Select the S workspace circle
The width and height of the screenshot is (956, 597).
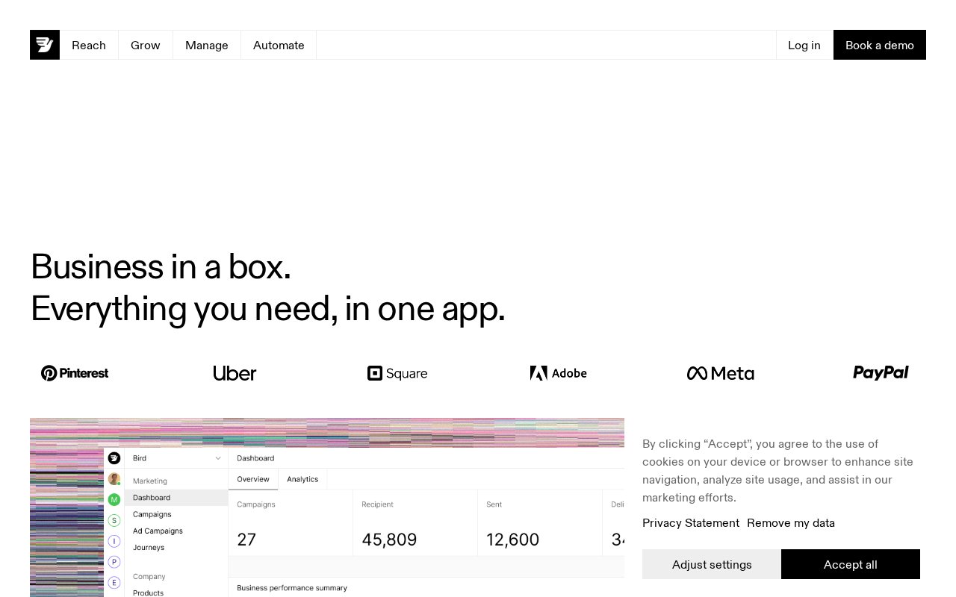coord(114,520)
